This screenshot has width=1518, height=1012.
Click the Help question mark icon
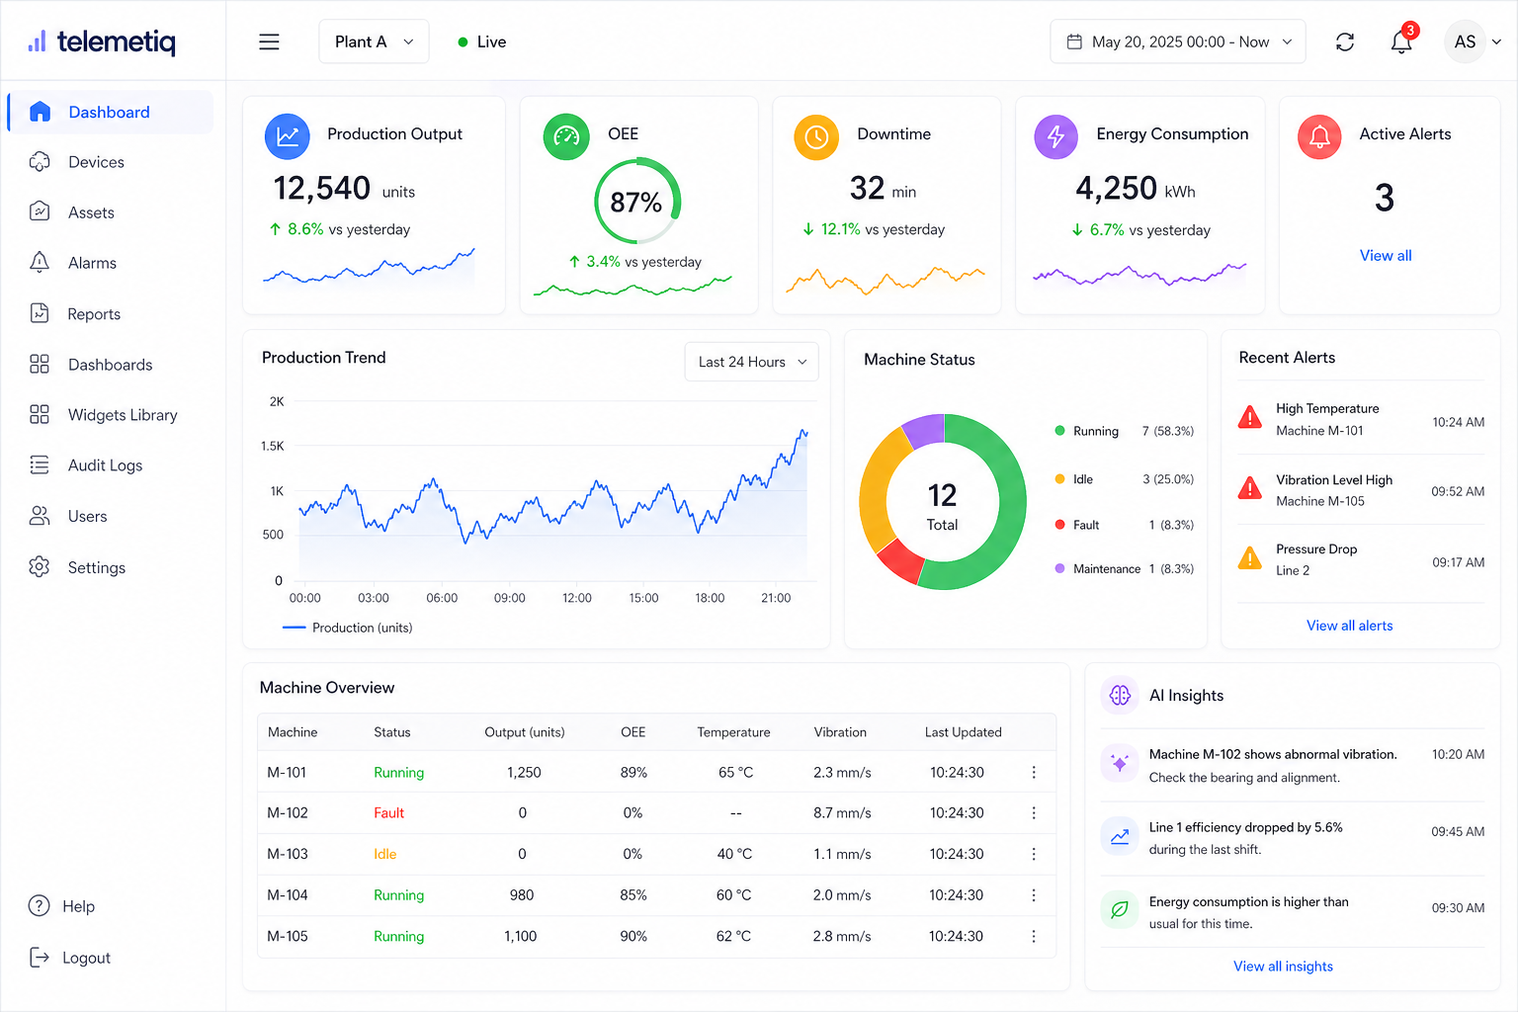[x=39, y=905]
